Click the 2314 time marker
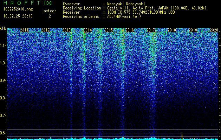 coord(88,30)
